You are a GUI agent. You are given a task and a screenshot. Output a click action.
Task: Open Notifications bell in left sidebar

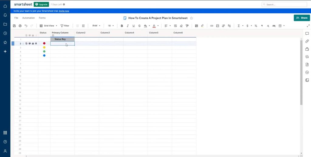click(5, 15)
